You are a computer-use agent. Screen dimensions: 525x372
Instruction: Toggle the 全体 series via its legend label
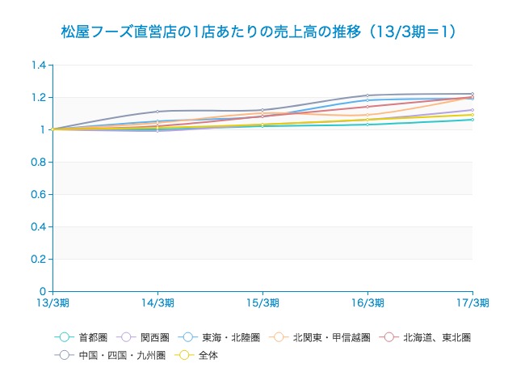point(208,354)
